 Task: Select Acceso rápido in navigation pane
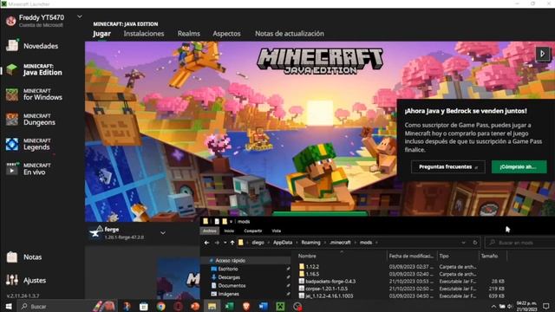pos(230,260)
